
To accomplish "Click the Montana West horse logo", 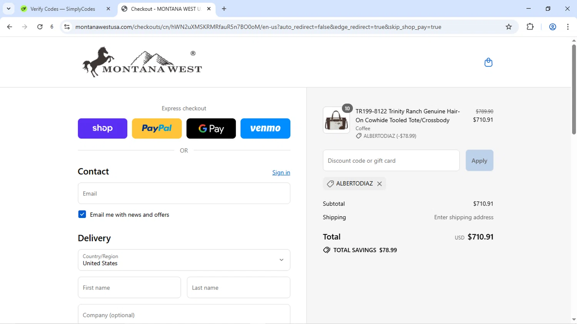I will point(142,62).
